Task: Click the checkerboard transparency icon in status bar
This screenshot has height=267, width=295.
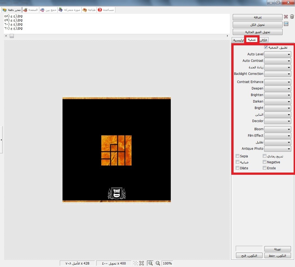Action: click(x=136, y=263)
